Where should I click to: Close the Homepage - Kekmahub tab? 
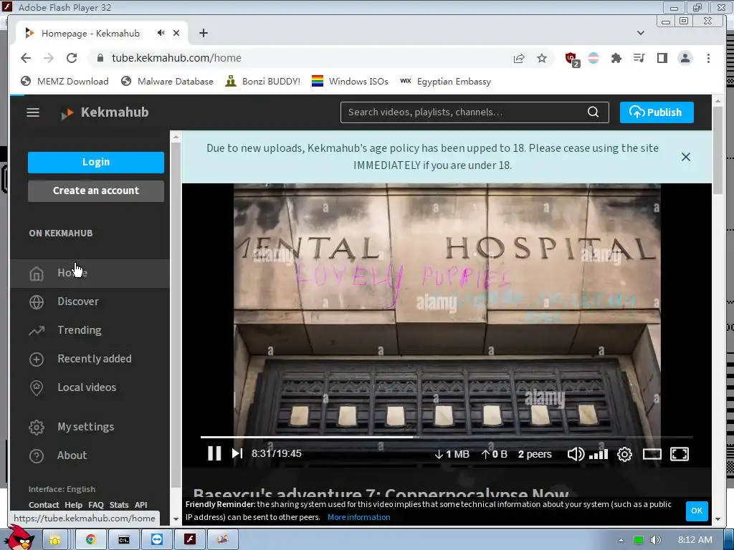tap(176, 33)
